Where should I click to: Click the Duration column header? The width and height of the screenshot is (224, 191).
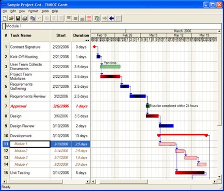point(81,36)
